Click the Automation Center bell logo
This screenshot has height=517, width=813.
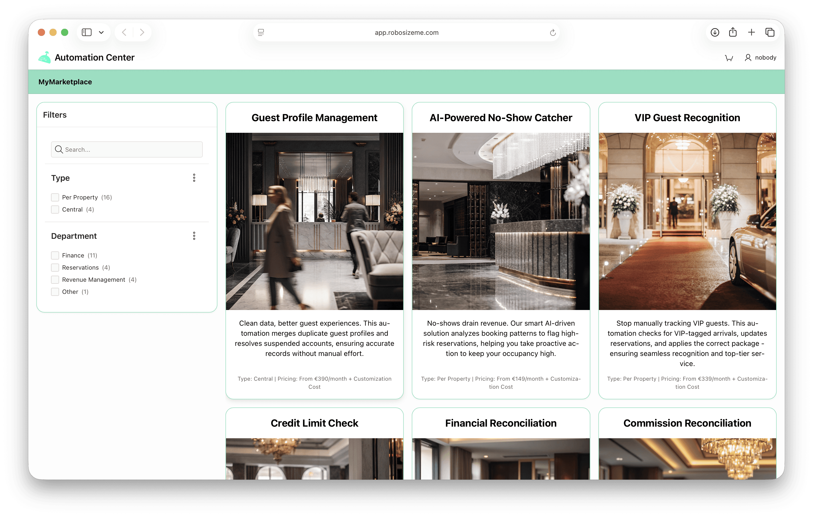[45, 57]
